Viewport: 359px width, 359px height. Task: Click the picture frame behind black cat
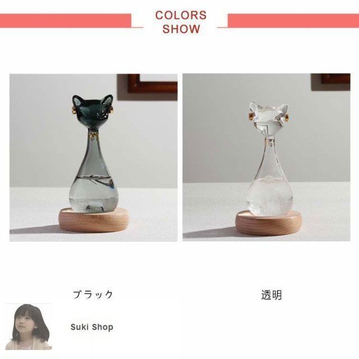147,87
